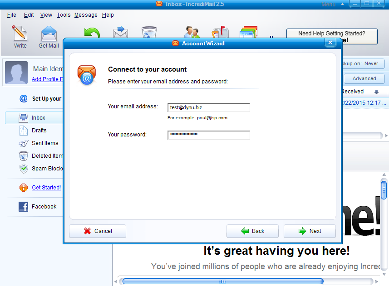
Task: Open the Tools menu
Action: pos(64,15)
